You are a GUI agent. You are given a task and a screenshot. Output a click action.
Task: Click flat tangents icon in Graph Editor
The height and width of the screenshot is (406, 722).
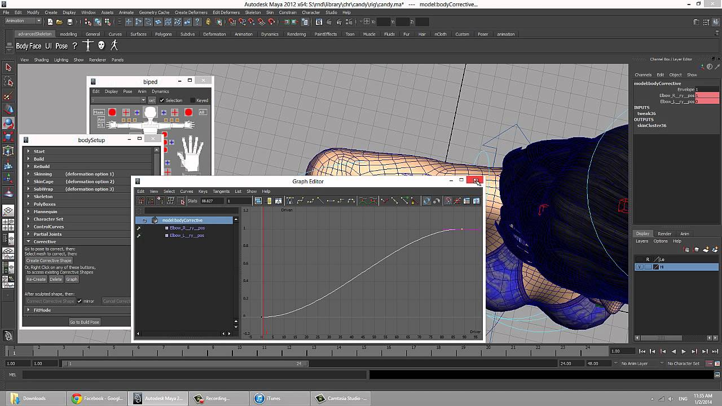[x=330, y=201]
